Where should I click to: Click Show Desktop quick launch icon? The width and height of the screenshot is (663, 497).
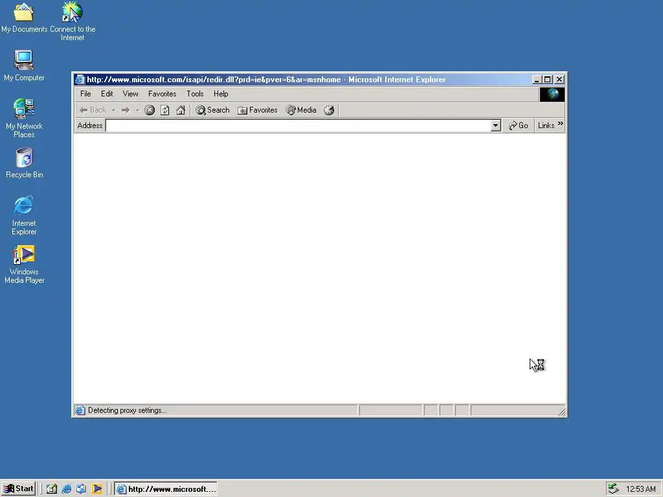52,489
